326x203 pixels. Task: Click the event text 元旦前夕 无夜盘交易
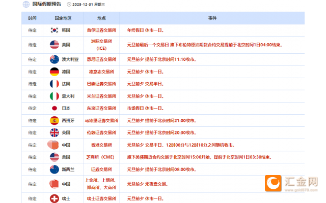pos(147,184)
